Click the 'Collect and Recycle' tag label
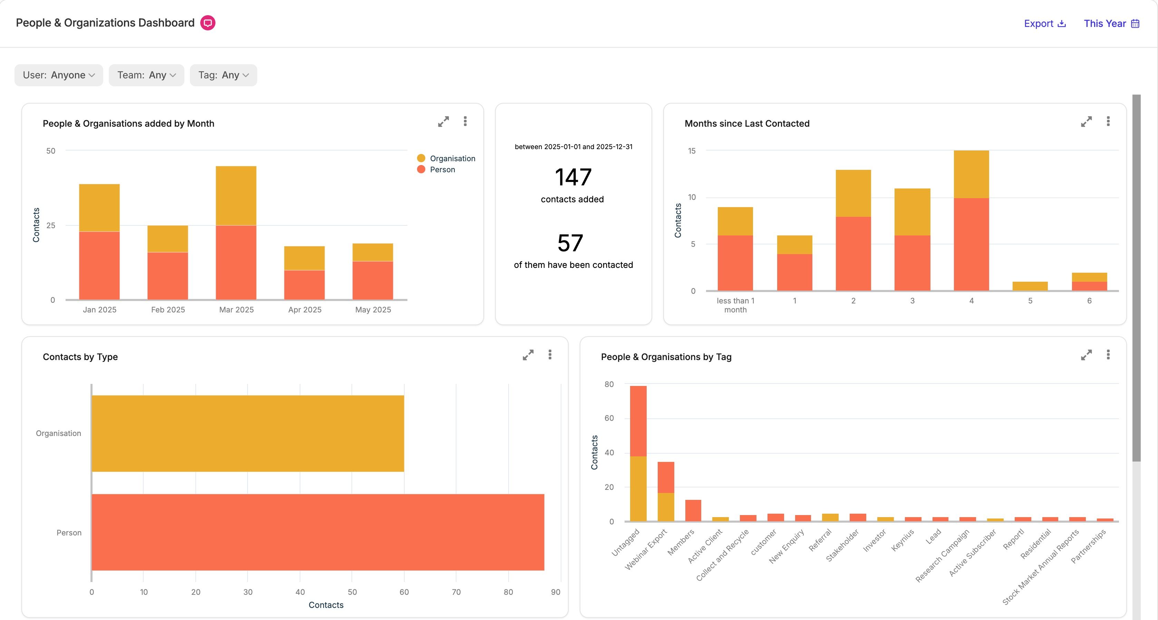Screen dimensions: 1158x620 [x=722, y=555]
